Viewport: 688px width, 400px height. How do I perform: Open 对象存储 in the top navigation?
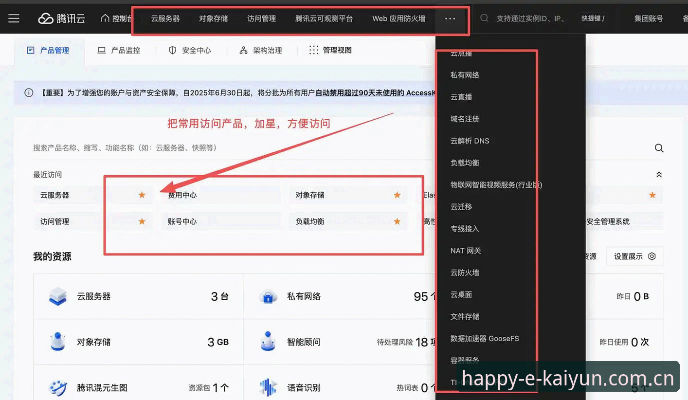(x=214, y=18)
